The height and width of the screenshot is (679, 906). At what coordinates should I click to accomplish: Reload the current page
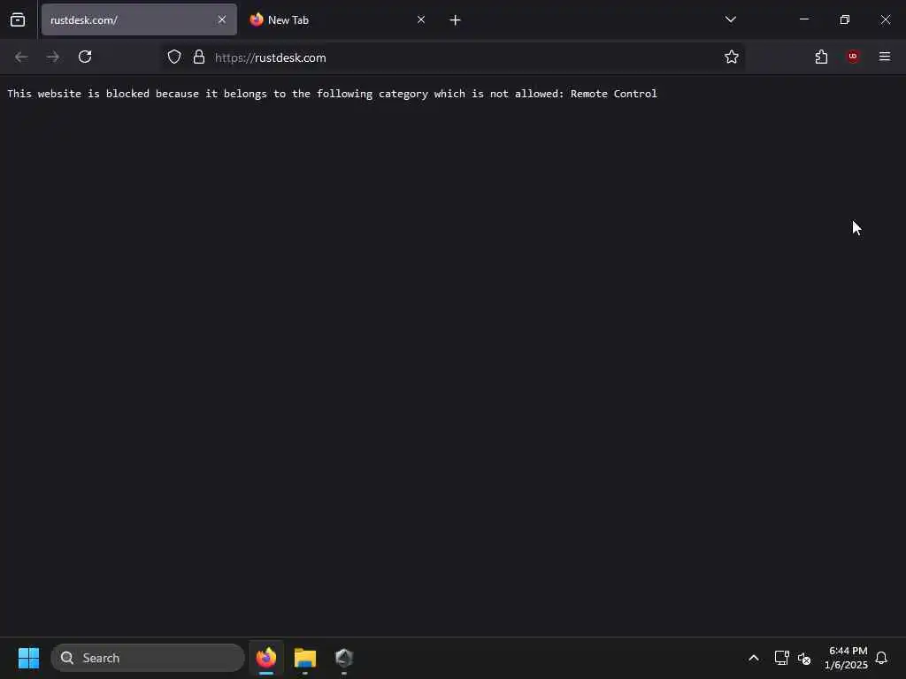pos(85,57)
